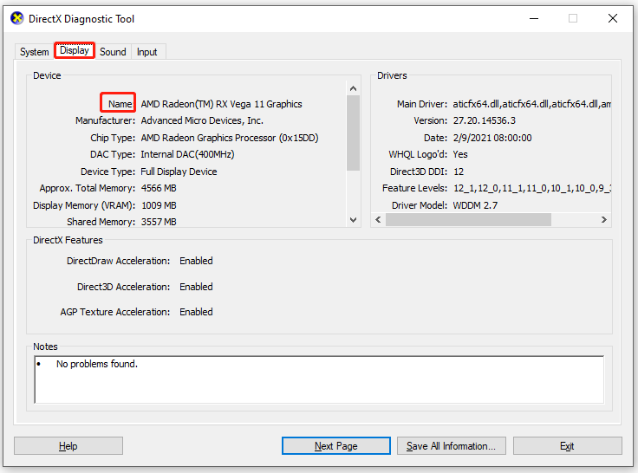This screenshot has height=473, width=638.
Task: Click AGP Texture Acceleration 'Enabled' value
Action: [196, 312]
